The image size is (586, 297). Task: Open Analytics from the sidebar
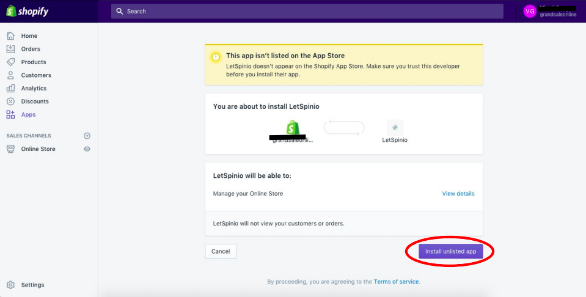point(34,88)
